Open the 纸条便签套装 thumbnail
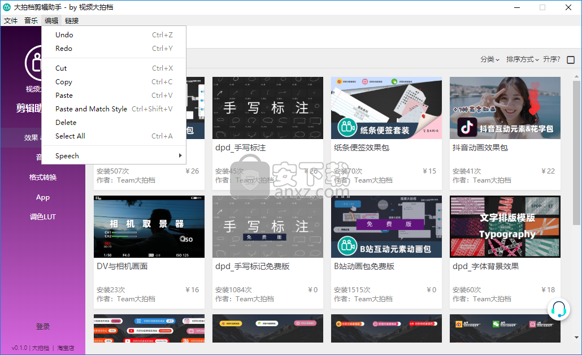The image size is (582, 355). pyautogui.click(x=386, y=108)
